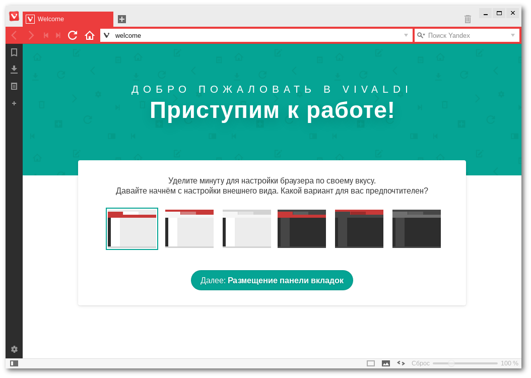Screen dimensions: 531x378
Task: Open the closed tabs trash can
Action: pos(468,19)
